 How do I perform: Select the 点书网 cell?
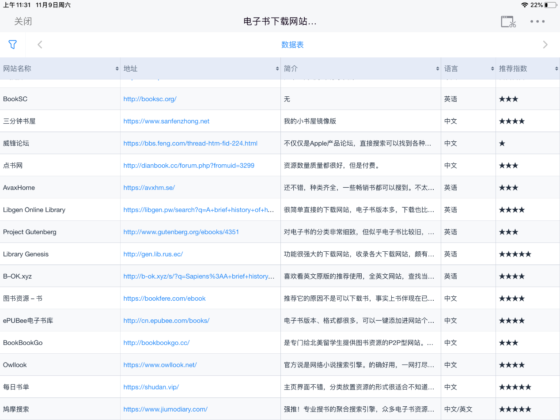(60, 165)
